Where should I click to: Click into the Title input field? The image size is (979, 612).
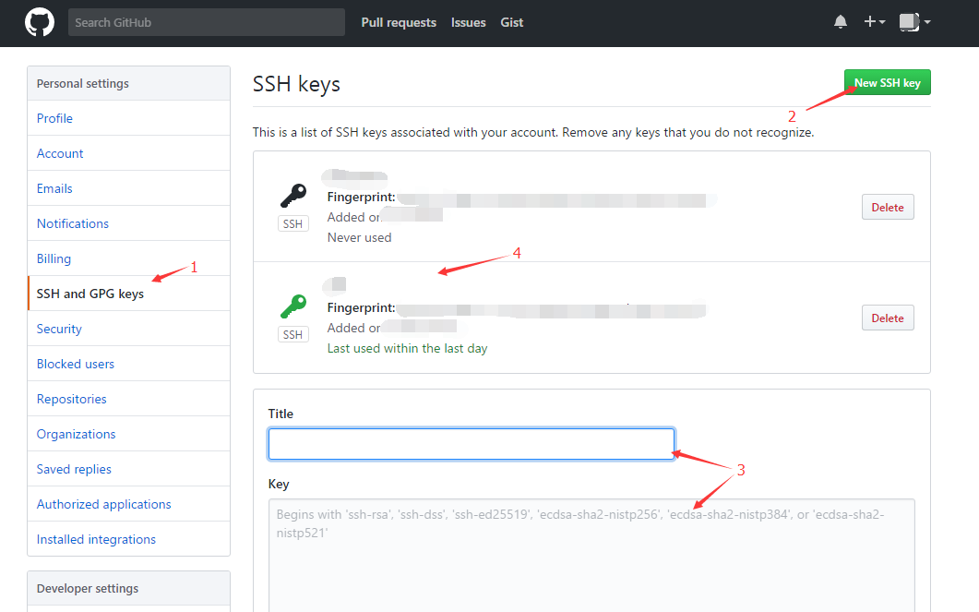coord(472,444)
